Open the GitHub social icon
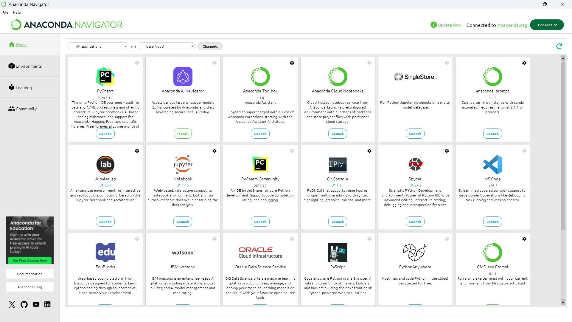 point(24,304)
